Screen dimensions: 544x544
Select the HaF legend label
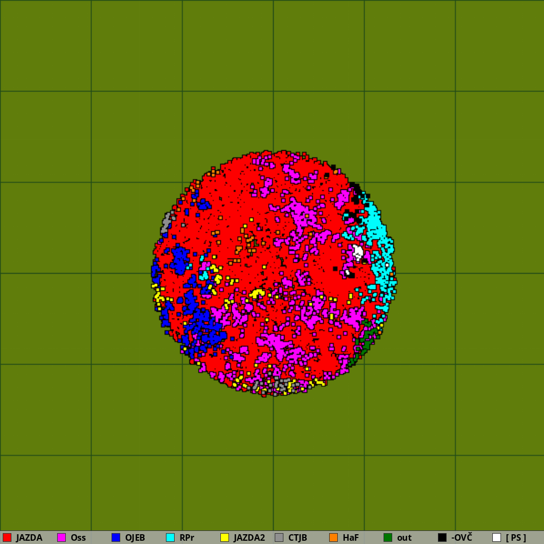pos(351,538)
